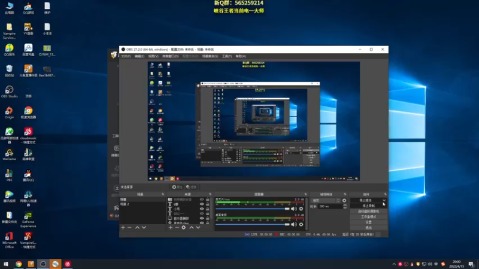The width and height of the screenshot is (479, 269).
Task: Remove selected scene with minus icon
Action: click(129, 228)
